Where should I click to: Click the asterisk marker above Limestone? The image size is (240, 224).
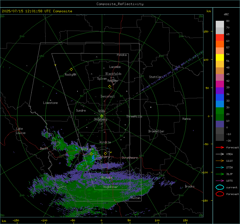click(x=50, y=100)
